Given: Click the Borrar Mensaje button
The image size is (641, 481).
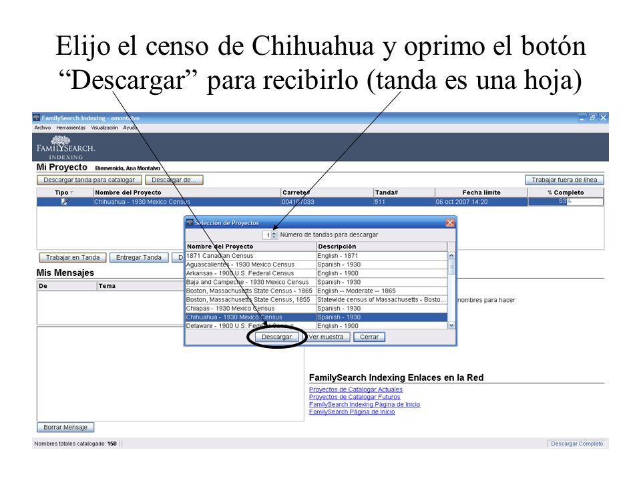Looking at the screenshot, I should click(x=65, y=428).
